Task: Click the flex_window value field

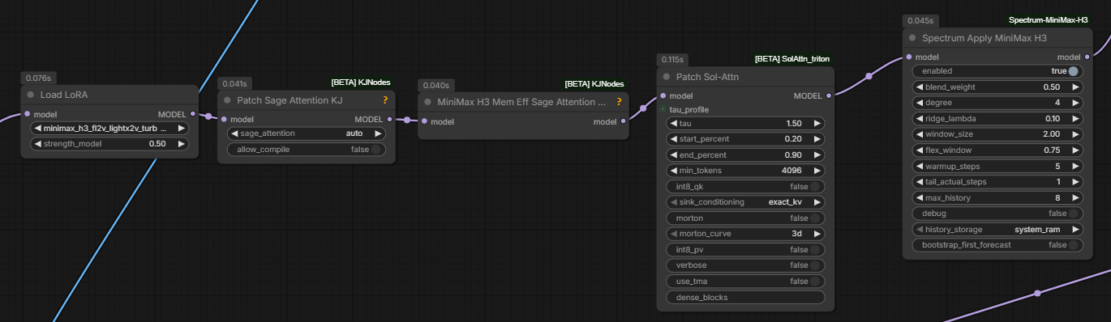Action: click(998, 150)
